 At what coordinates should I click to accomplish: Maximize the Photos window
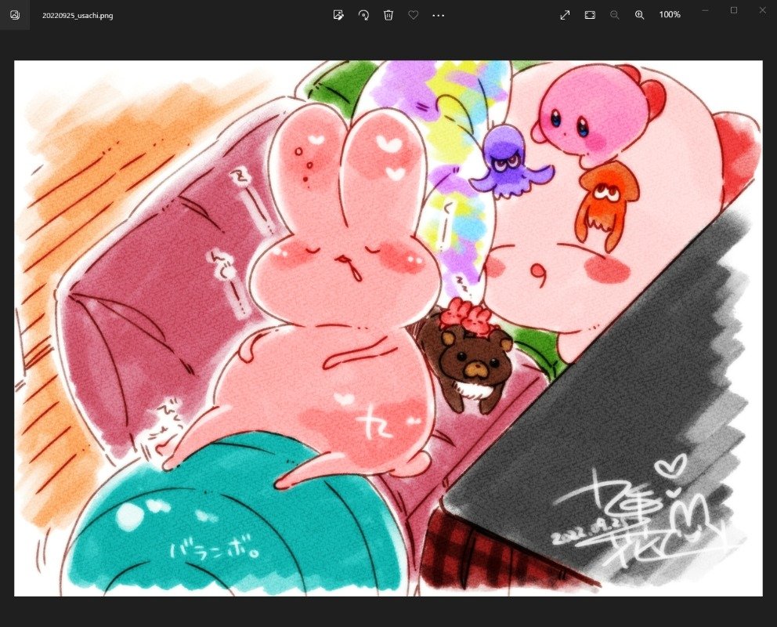pyautogui.click(x=734, y=10)
